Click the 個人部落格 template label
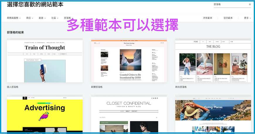The height and width of the screenshot is (134, 255). [x=13, y=87]
